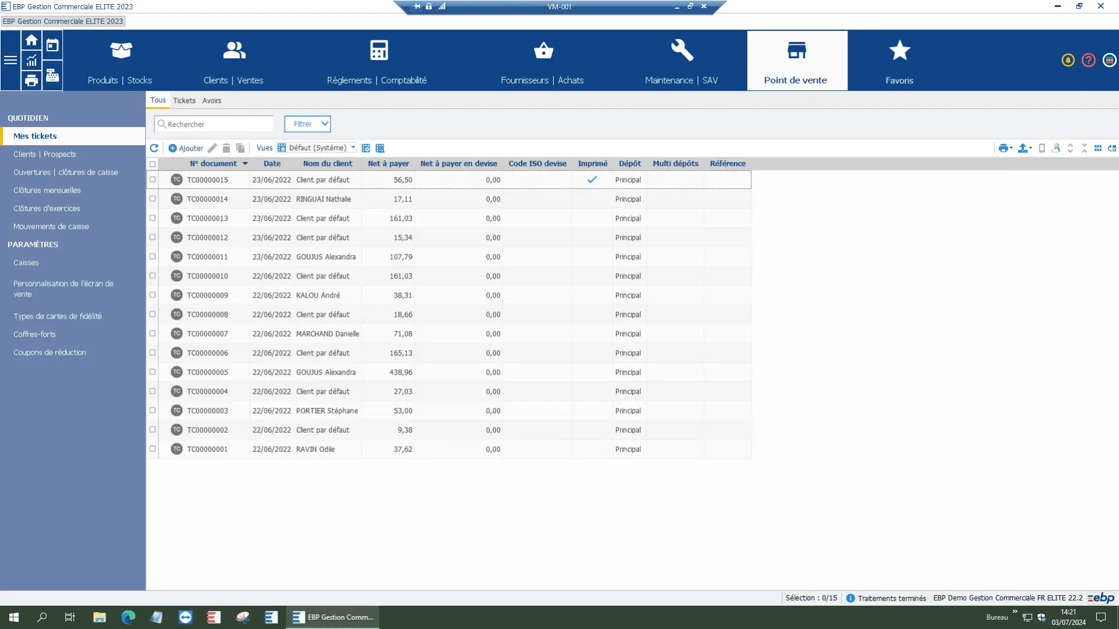Duplicate a ticket using the copy icon
The width and height of the screenshot is (1119, 629).
240,148
